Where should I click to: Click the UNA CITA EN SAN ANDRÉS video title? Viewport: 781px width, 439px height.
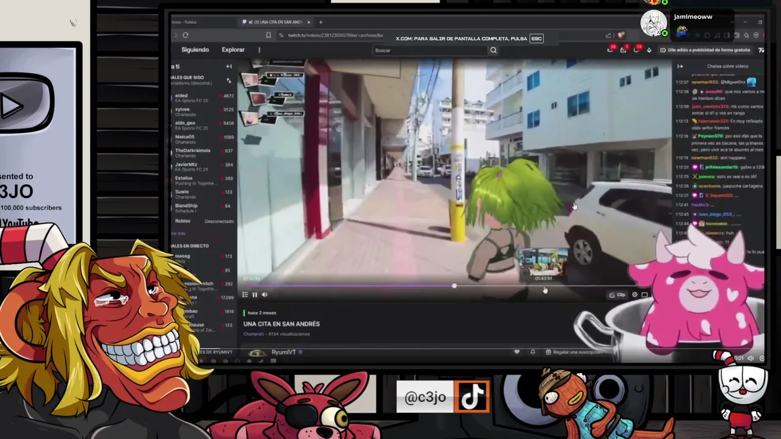click(281, 324)
